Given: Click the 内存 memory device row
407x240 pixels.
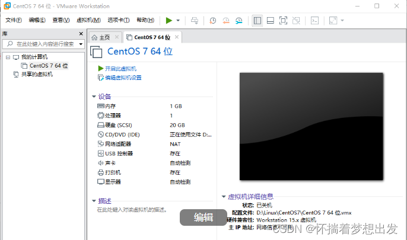Looking at the screenshot, I should coord(155,106).
